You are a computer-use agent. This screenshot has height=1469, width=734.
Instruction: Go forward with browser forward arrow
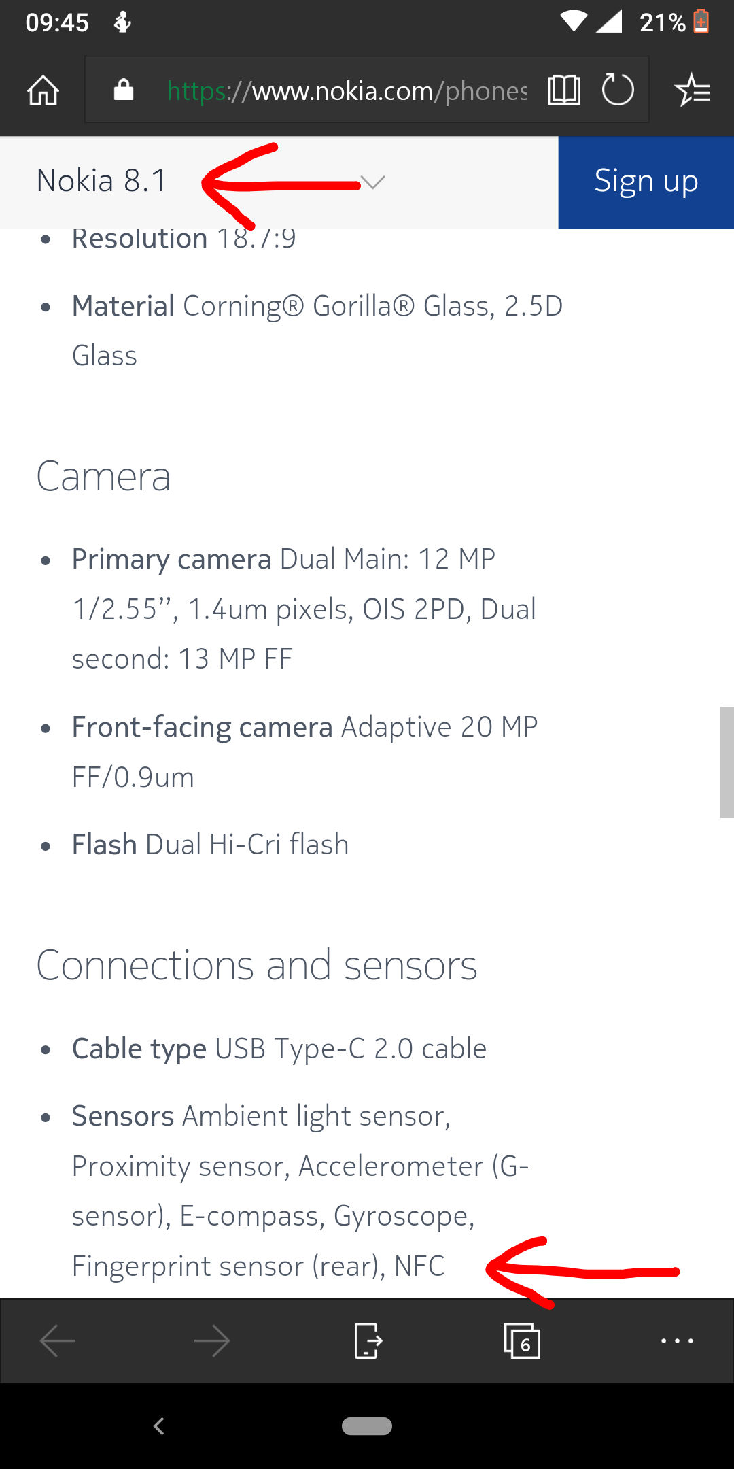click(212, 1340)
